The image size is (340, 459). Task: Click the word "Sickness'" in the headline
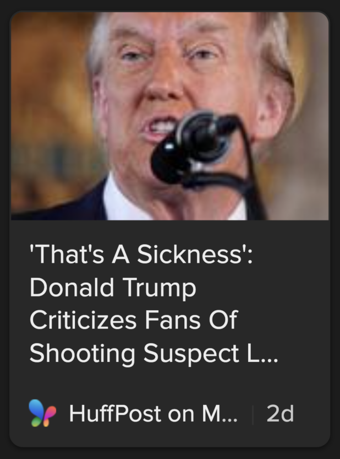click(x=195, y=254)
